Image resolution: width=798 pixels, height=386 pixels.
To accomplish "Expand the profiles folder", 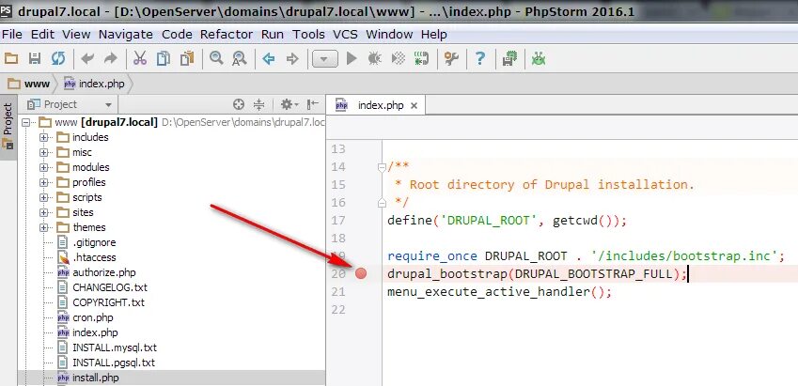I will pos(44,182).
